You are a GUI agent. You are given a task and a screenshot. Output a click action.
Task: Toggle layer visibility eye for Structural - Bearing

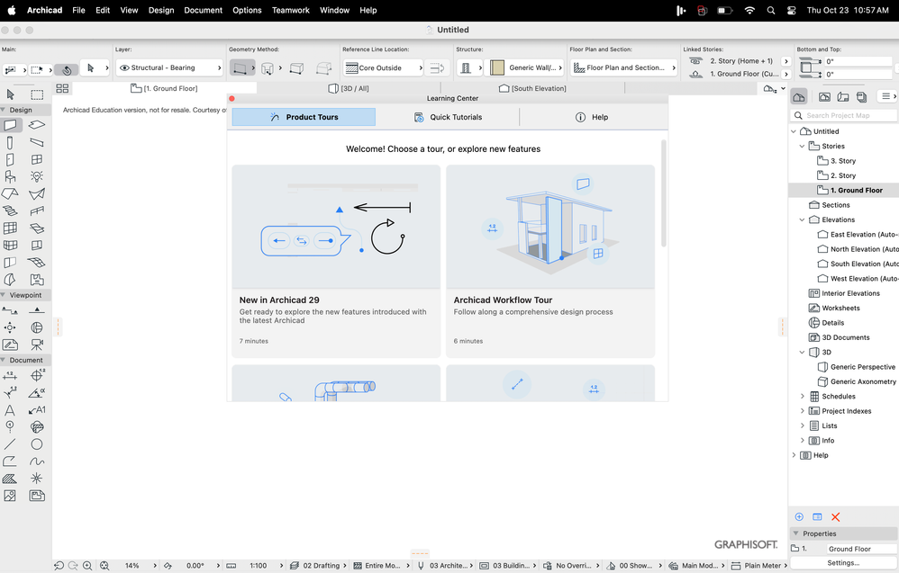[x=124, y=67]
